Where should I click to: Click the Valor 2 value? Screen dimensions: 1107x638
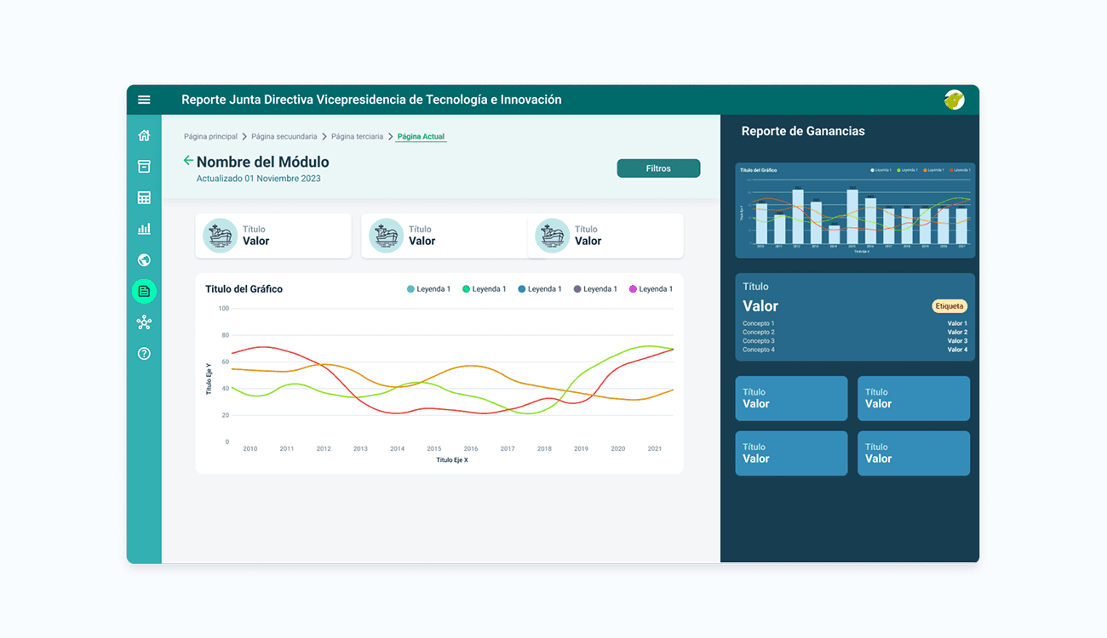957,332
